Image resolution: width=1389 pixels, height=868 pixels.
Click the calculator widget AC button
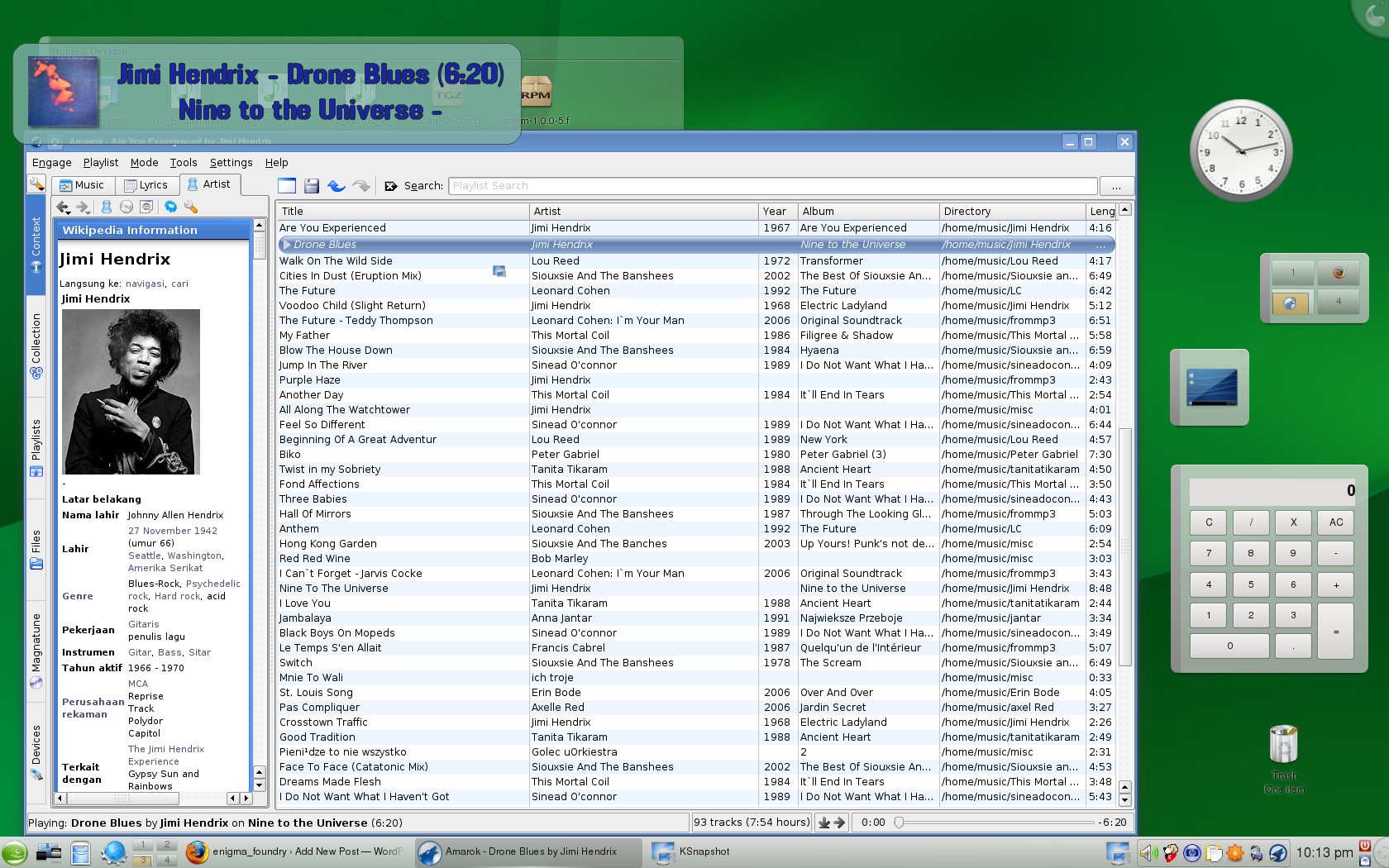click(x=1336, y=522)
